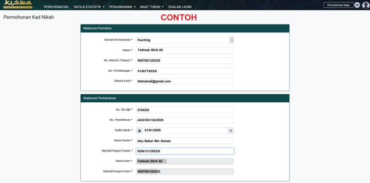The width and height of the screenshot is (370, 183).
Task: Click the Alamat Emel input field
Action: pyautogui.click(x=185, y=81)
